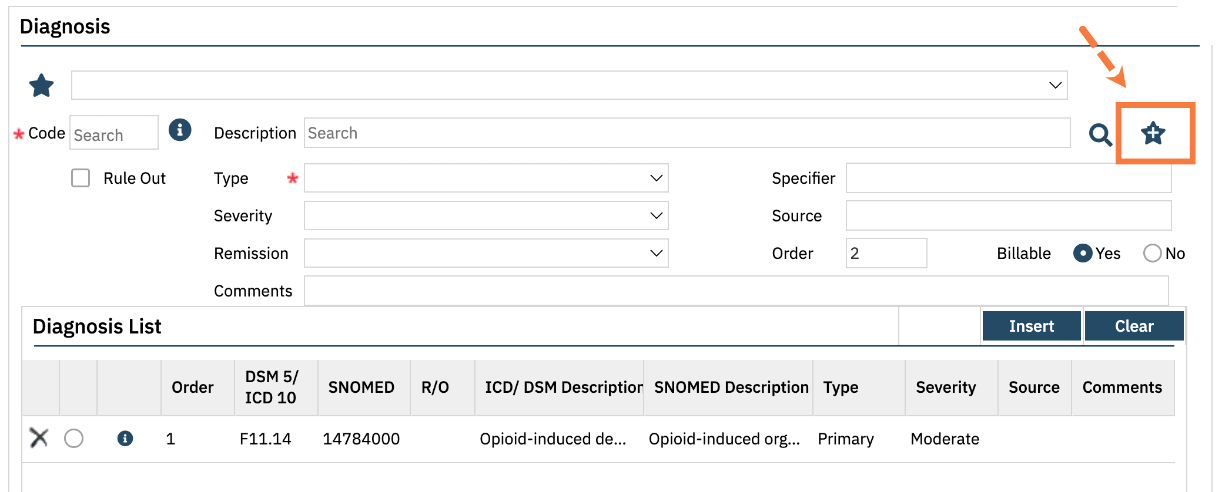Open info icon for F11.14 row
1232x492 pixels.
coord(125,439)
